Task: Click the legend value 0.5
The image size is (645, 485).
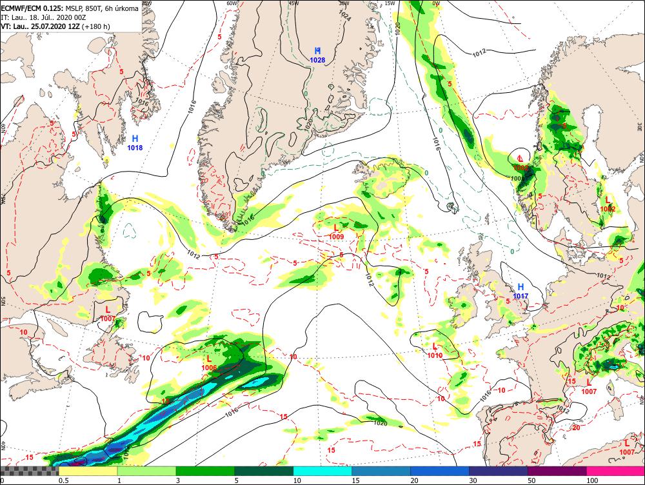Action: click(63, 480)
